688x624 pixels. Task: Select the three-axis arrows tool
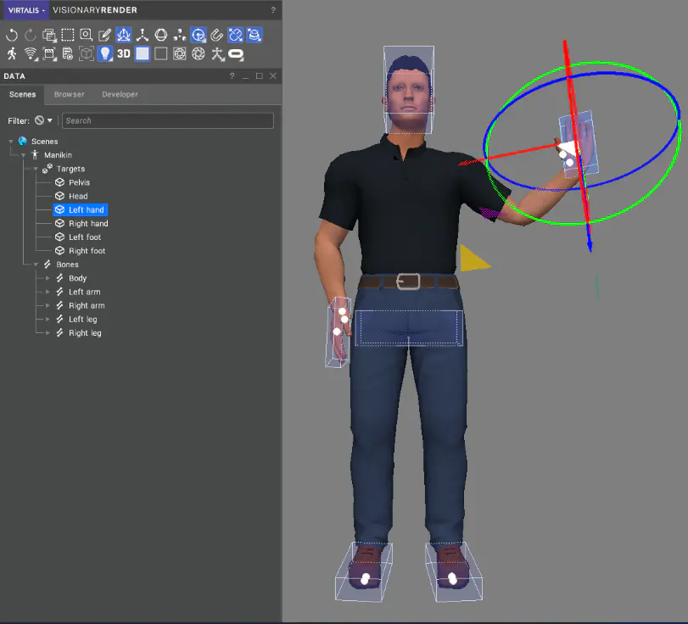[x=143, y=35]
